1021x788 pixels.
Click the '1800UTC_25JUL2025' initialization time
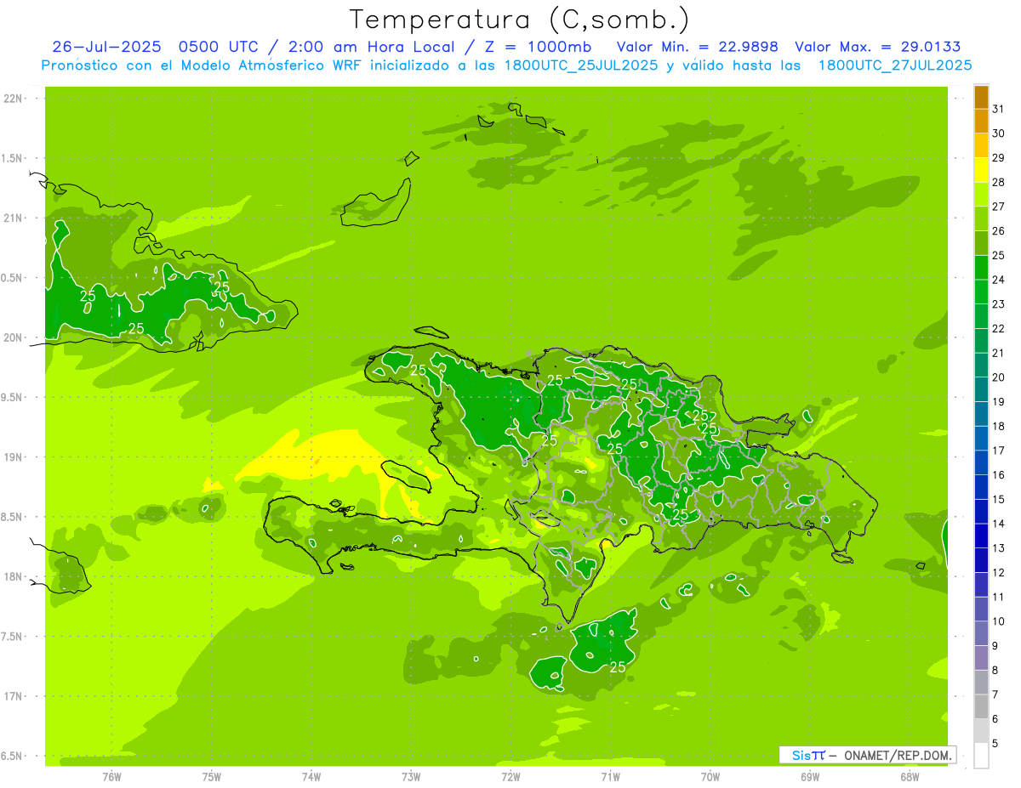583,65
